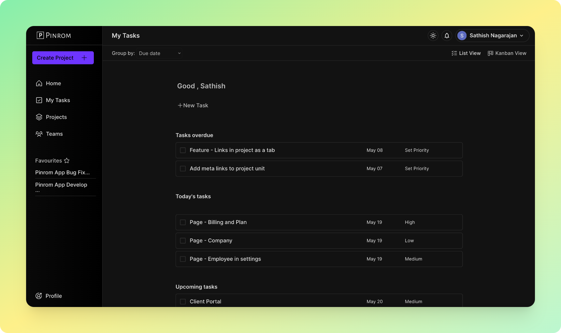561x333 pixels.
Task: Click the Favourites label
Action: point(49,161)
